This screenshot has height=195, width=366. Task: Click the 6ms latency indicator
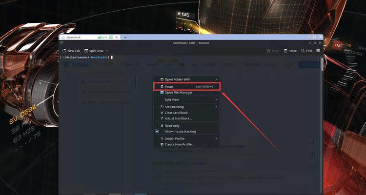point(103,37)
